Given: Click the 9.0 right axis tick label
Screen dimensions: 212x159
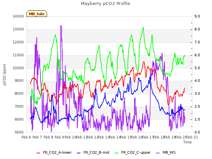Looking at the screenshot, I should click(x=197, y=16).
